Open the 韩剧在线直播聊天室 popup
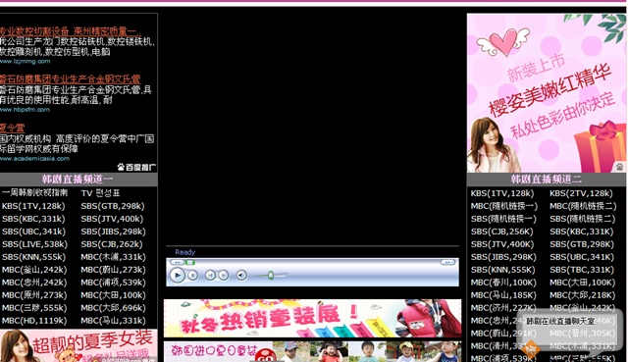The width and height of the screenshot is (628, 362). pos(560,321)
